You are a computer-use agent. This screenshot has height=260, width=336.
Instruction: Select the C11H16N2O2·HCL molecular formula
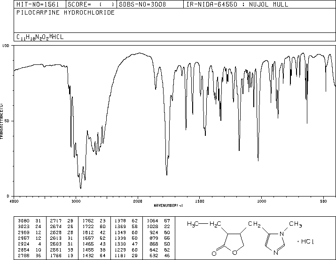point(40,37)
